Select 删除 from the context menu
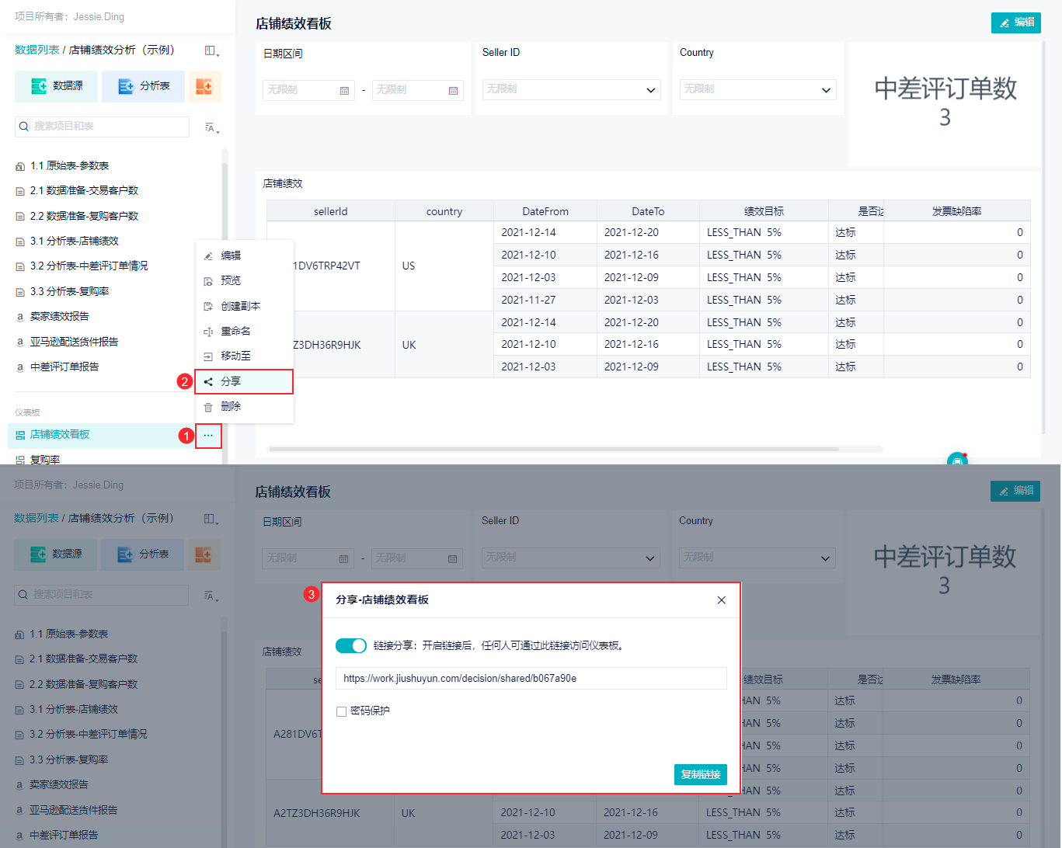Viewport: 1062px width, 848px height. [x=244, y=406]
